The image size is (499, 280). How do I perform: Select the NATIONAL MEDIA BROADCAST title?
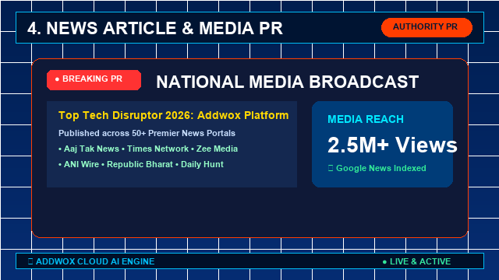[x=288, y=82]
